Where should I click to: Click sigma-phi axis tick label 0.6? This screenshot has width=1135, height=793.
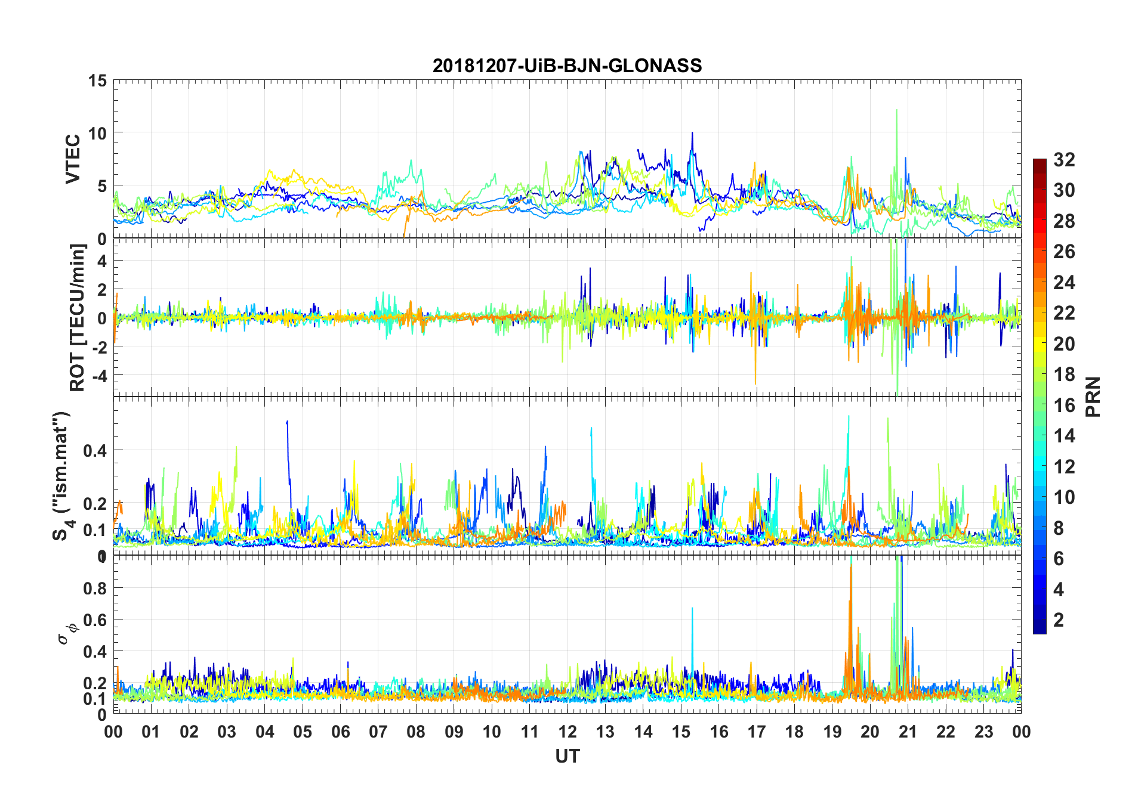[x=95, y=620]
